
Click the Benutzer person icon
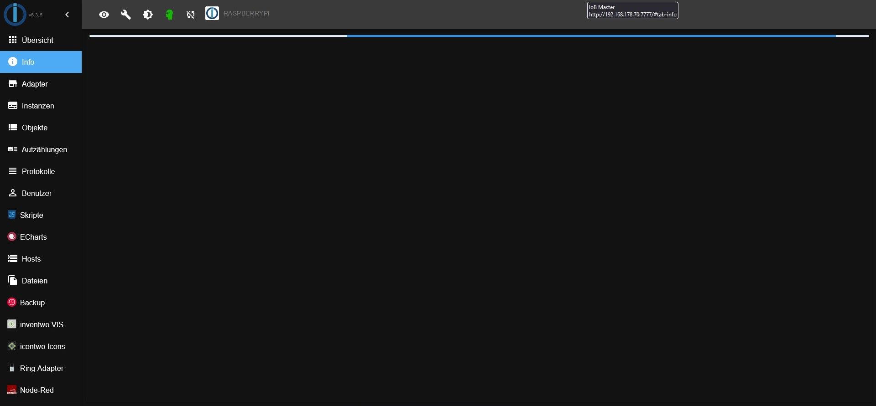click(x=13, y=193)
